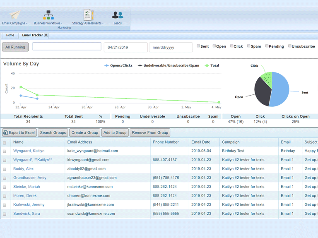
Task: Tick the Unsubscribe filter checkbox
Action: pos(290,46)
